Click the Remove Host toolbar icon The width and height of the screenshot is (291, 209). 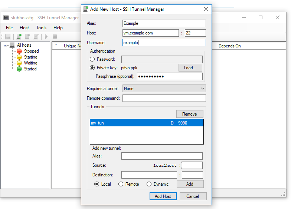coord(27,36)
